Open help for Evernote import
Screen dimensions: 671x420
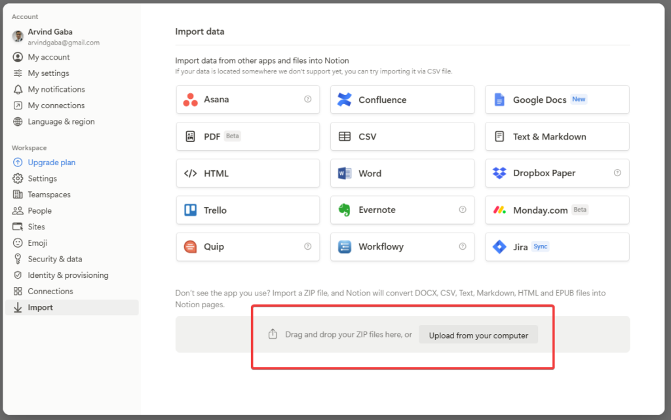[463, 210]
